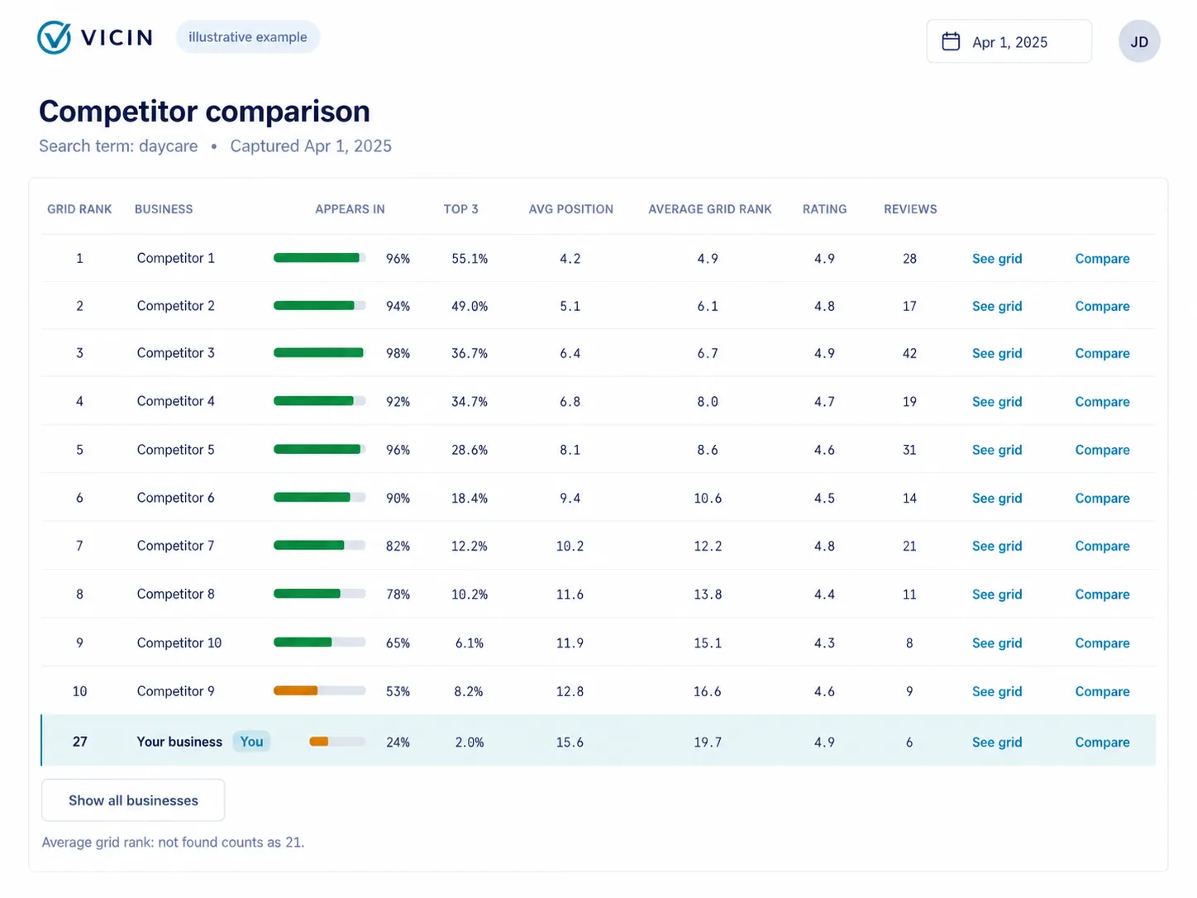The image size is (1197, 898).
Task: Click Compare for Competitor 2
Action: click(x=1102, y=306)
